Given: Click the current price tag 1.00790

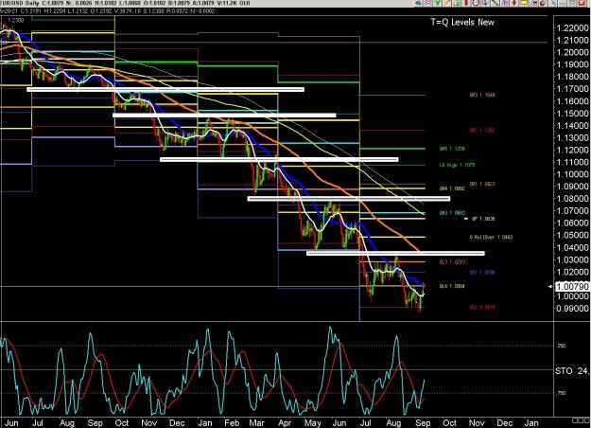Looking at the screenshot, I should (x=572, y=287).
